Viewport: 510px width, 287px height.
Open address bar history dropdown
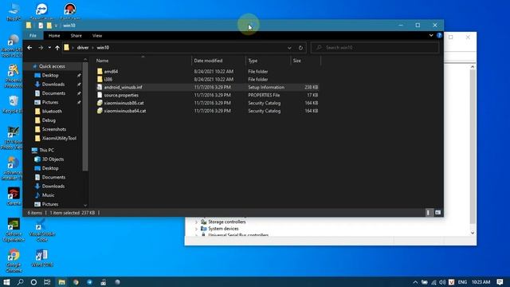point(289,48)
